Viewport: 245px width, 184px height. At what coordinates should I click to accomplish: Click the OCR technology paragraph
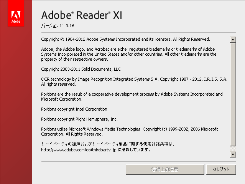tap(134, 81)
